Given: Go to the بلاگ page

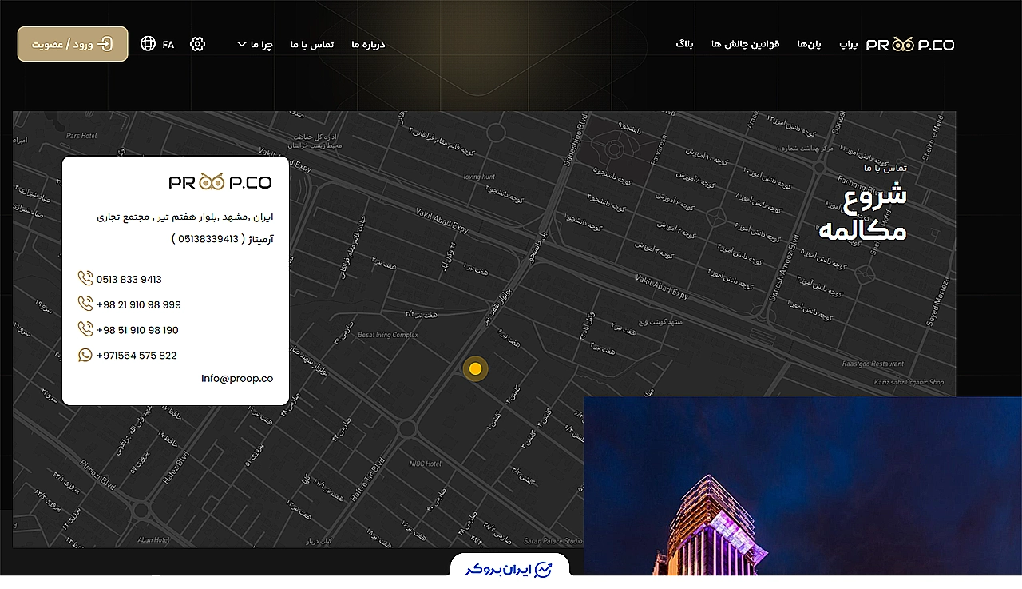Looking at the screenshot, I should coord(685,43).
